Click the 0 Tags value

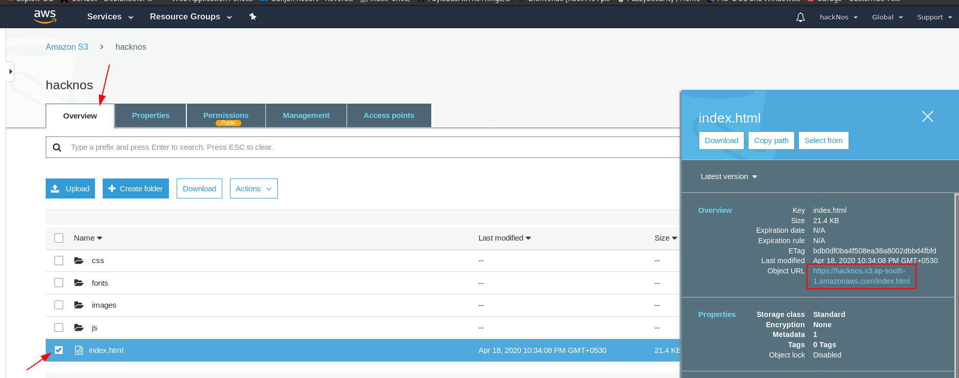click(x=824, y=345)
